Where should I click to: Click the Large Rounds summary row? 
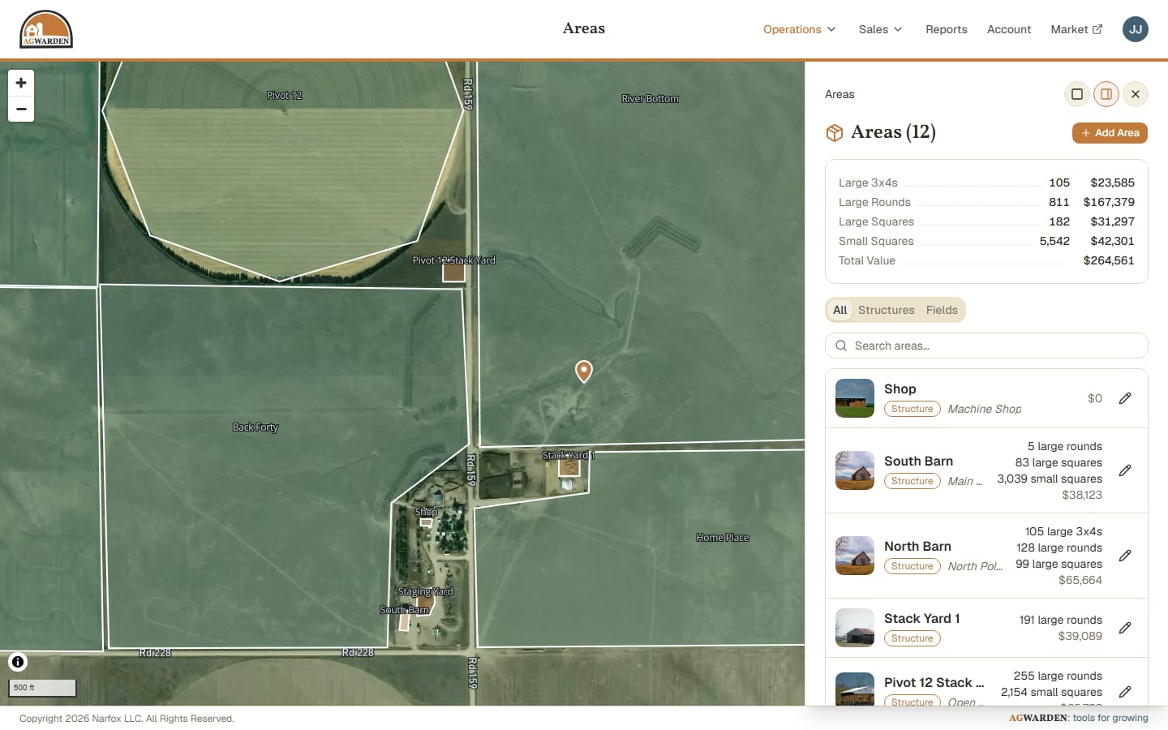point(986,202)
